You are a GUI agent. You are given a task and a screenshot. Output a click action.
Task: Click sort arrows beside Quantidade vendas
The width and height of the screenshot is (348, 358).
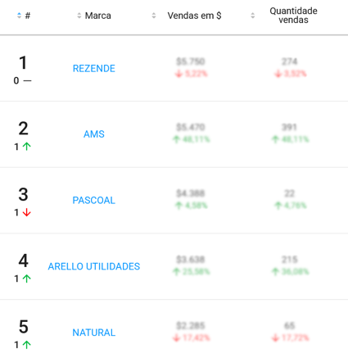(x=253, y=16)
